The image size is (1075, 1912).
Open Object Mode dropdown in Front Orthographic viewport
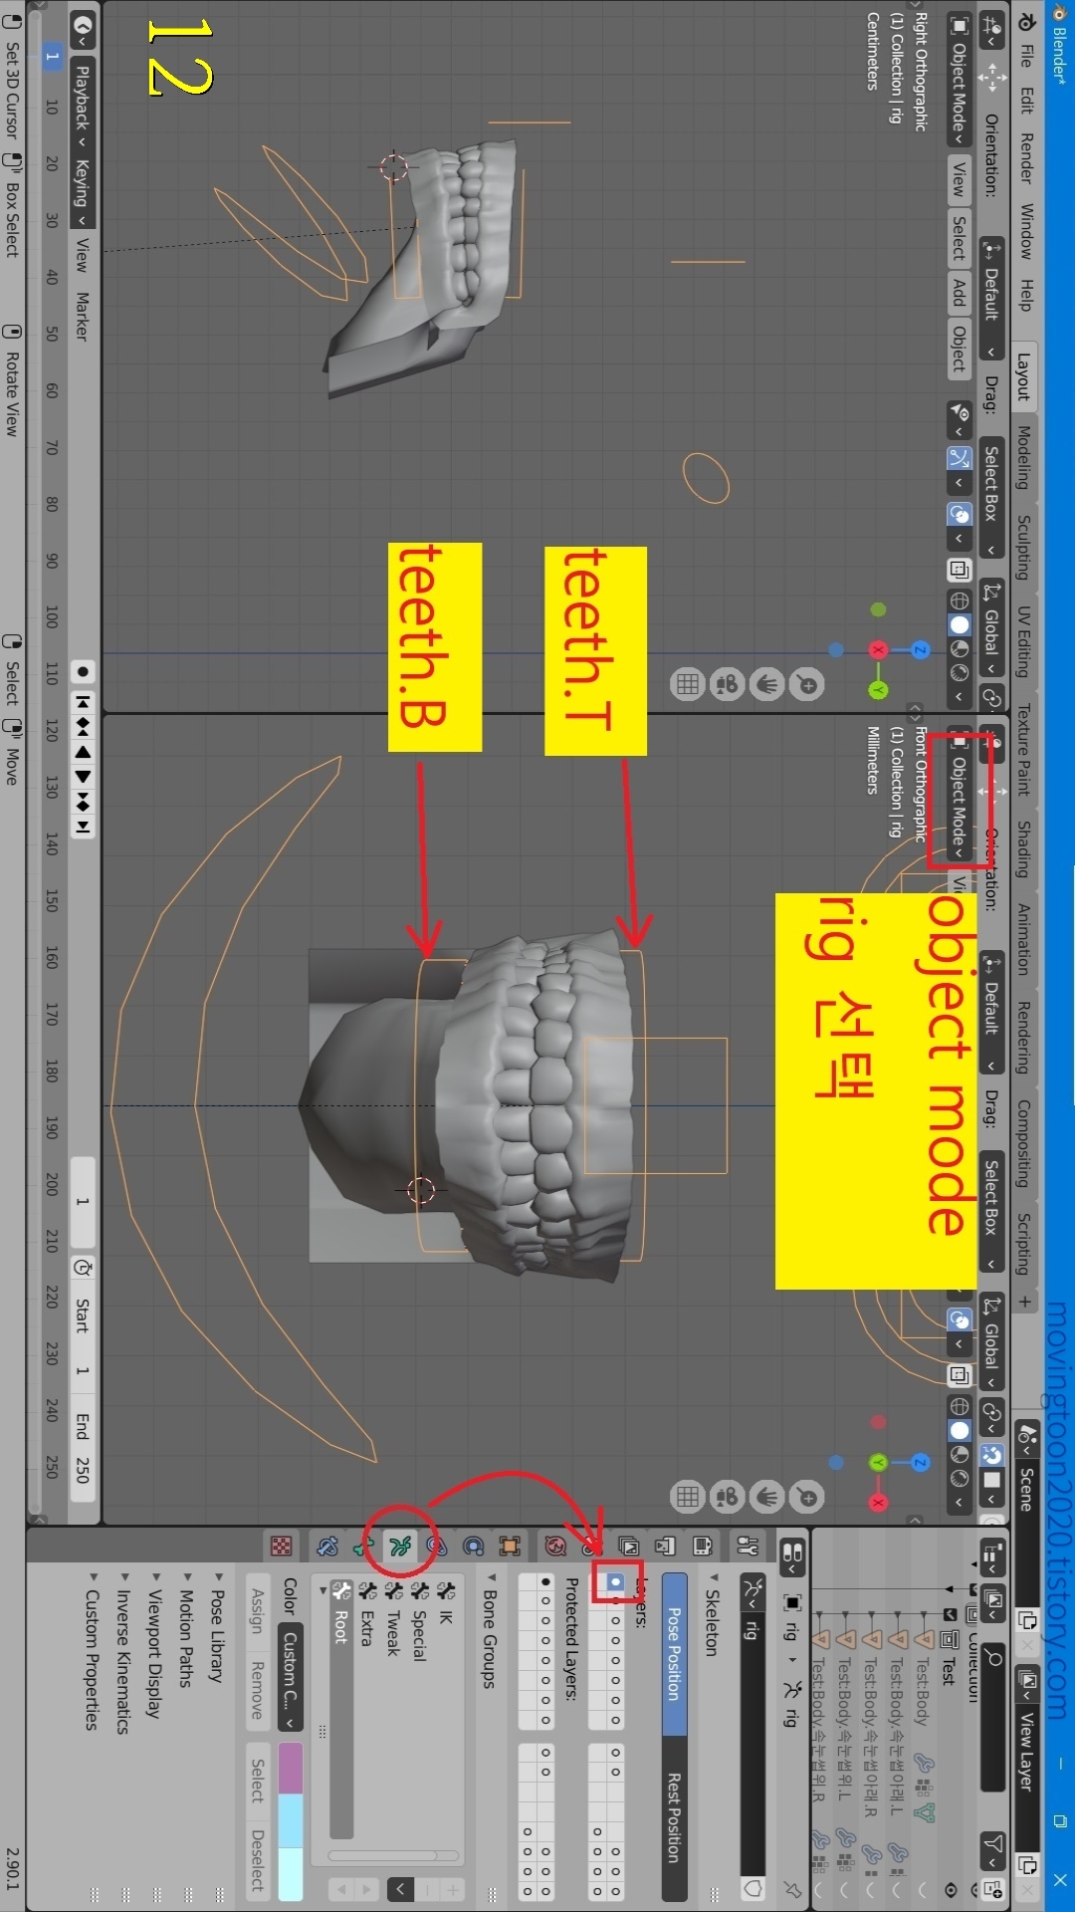point(960,795)
